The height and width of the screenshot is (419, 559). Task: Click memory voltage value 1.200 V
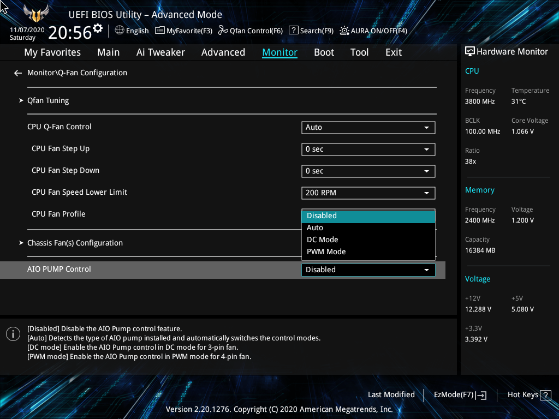click(x=522, y=220)
